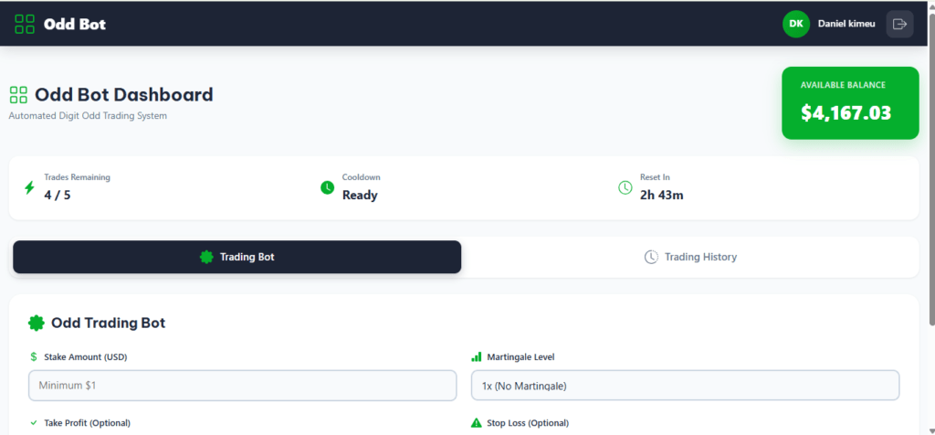Viewport: 935px width, 435px height.
Task: Click the Take Profit (Optional) label
Action: 87,423
